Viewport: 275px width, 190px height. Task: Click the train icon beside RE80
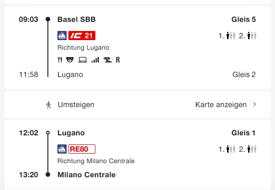point(62,149)
